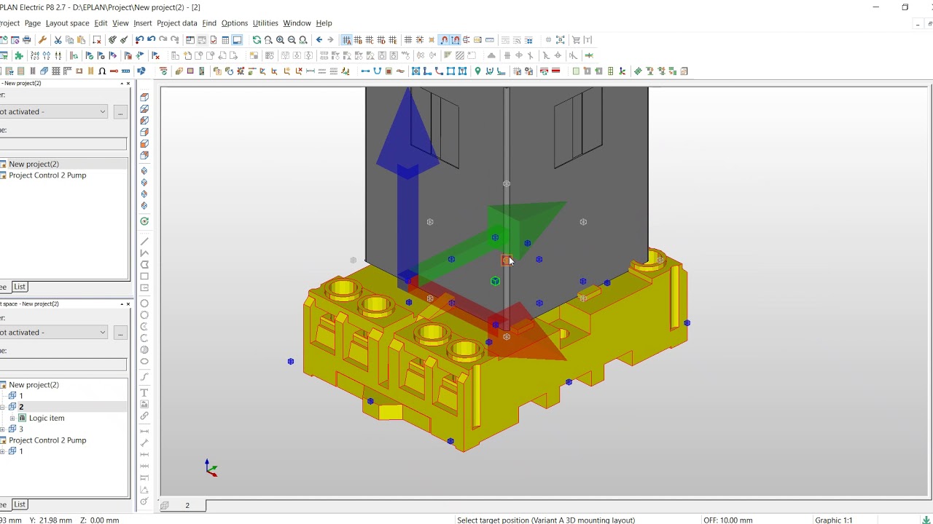Click the wrench settings icon
The width and height of the screenshot is (933, 524).
42,40
